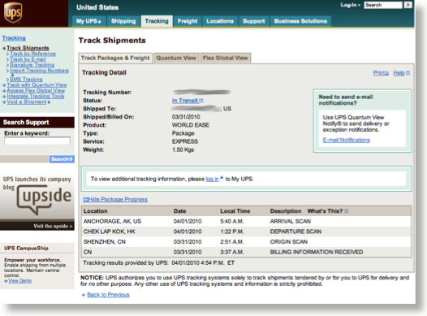The width and height of the screenshot is (427, 316).
Task: Open the My UPS tab
Action: click(88, 21)
